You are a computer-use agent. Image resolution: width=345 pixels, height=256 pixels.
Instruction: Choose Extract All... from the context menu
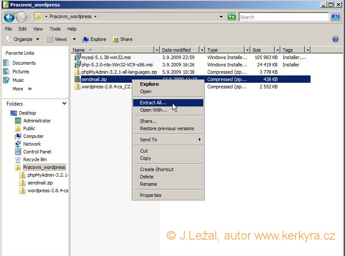[153, 103]
